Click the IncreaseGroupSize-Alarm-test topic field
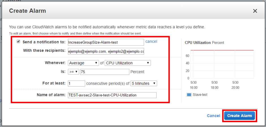The width and height of the screenshot is (266, 127). click(x=106, y=42)
